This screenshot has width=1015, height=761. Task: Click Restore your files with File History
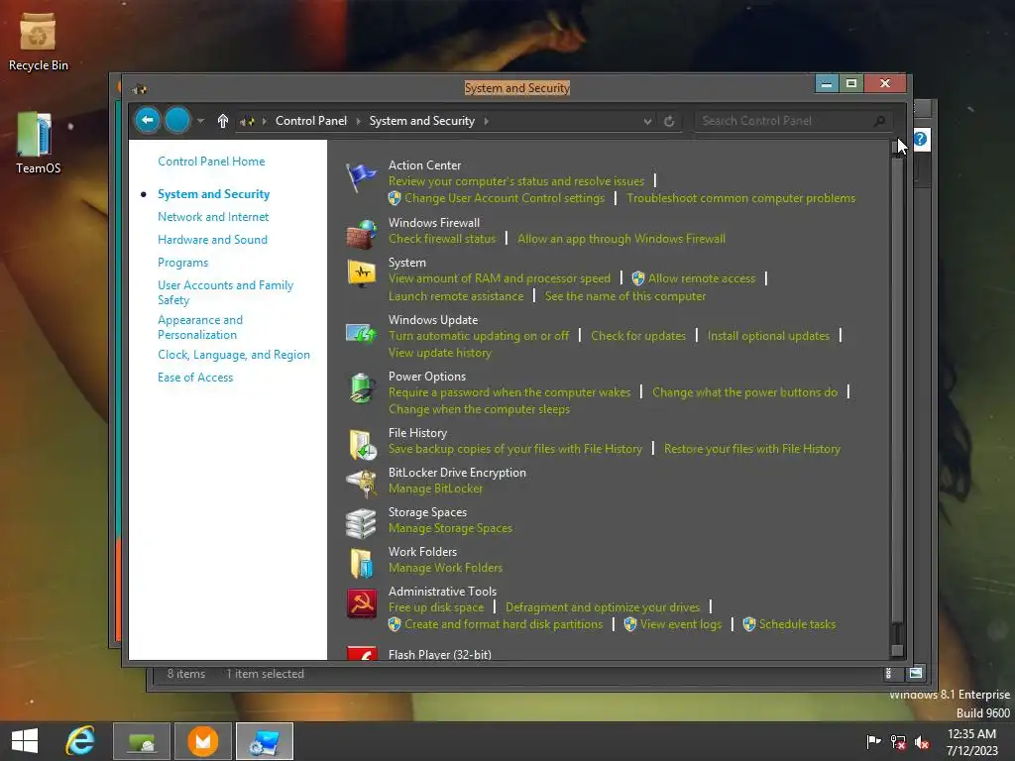tap(752, 449)
